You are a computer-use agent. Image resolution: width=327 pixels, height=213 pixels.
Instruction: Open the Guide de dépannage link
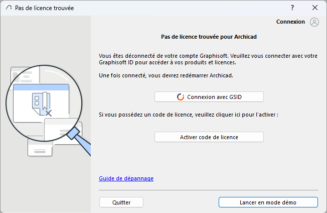click(126, 178)
